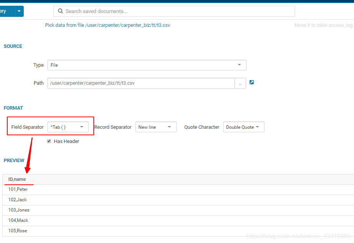Screen dimensions: 354x243
Task: Select the '104,Mack' preview row
Action: coord(178,220)
